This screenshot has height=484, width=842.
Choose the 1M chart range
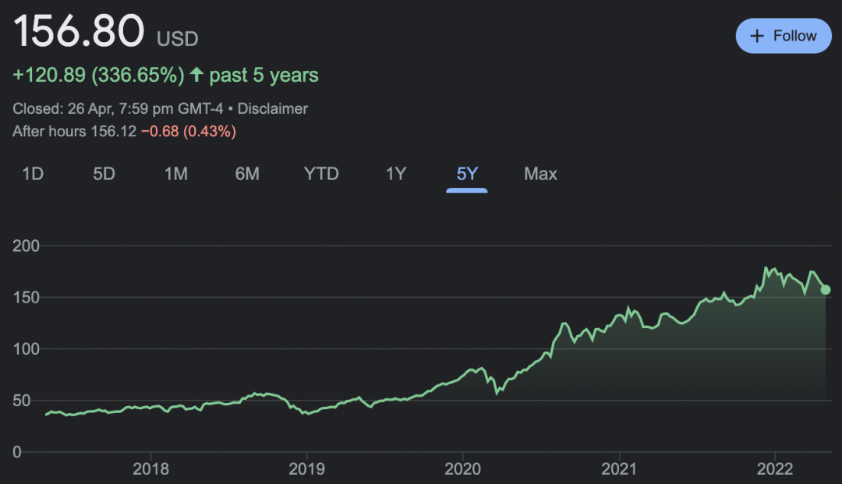tap(175, 174)
